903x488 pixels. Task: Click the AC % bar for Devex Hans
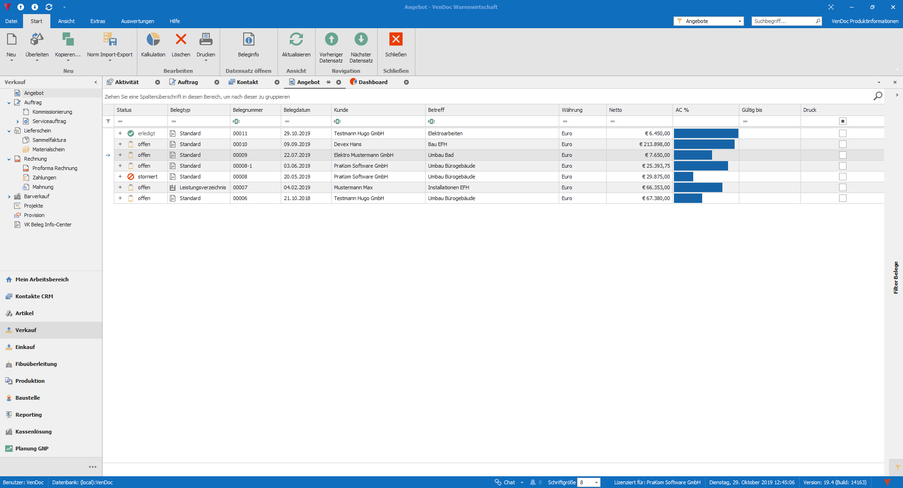[x=704, y=144]
